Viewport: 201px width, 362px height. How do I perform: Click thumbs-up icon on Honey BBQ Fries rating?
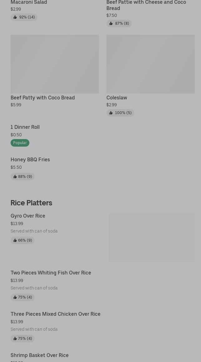click(x=15, y=177)
